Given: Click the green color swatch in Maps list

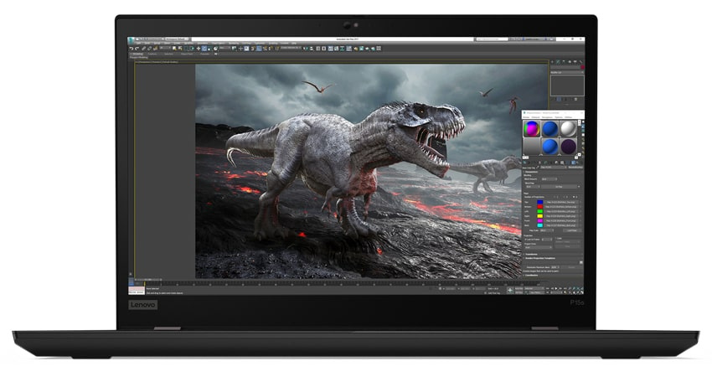Looking at the screenshot, I should point(540,211).
